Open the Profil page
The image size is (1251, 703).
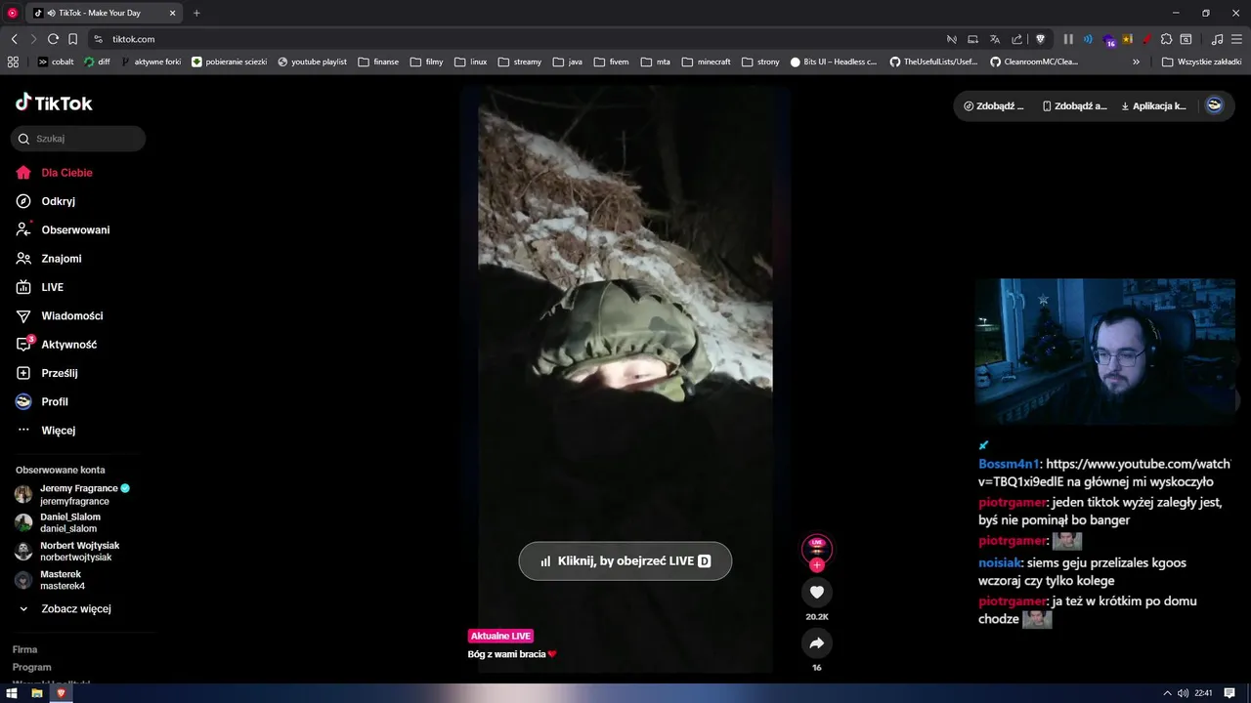coord(42,401)
